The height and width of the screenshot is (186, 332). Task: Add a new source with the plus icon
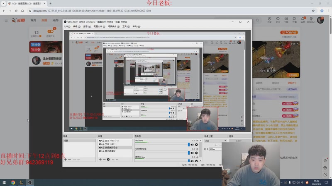pos(100,160)
